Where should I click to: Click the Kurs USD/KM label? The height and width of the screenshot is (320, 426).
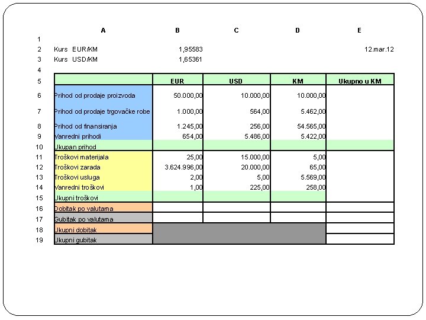click(x=76, y=59)
